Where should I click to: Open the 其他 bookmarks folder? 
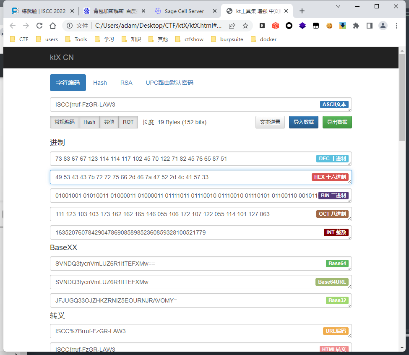(158, 39)
